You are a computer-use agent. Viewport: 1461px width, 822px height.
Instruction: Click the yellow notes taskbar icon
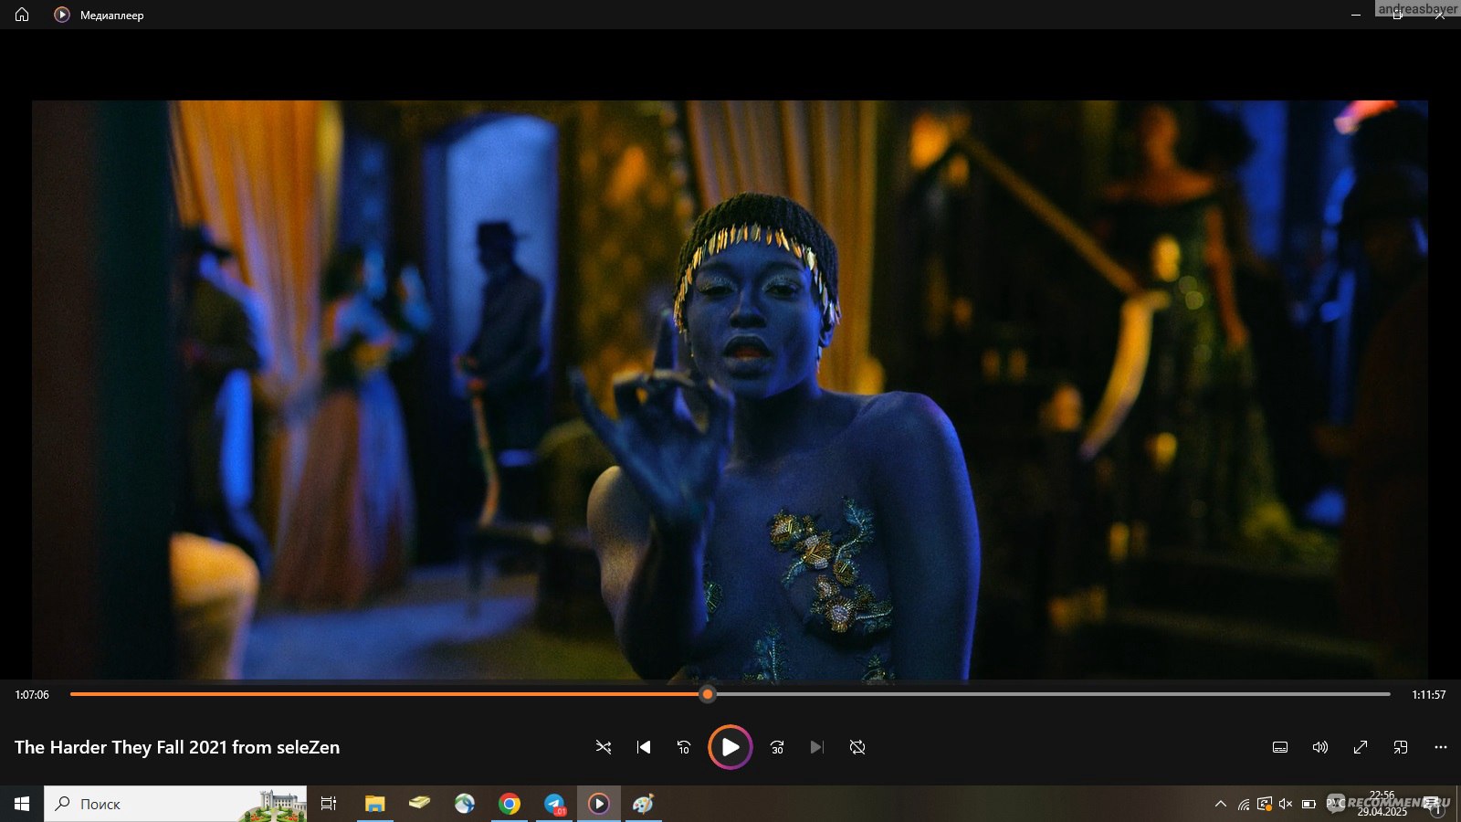[x=420, y=804]
